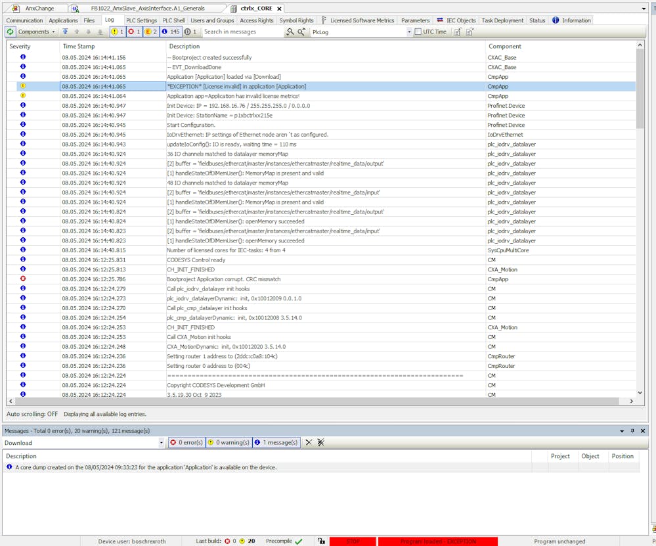
Task: Toggle the 0 error(s) messages filter
Action: (187, 443)
